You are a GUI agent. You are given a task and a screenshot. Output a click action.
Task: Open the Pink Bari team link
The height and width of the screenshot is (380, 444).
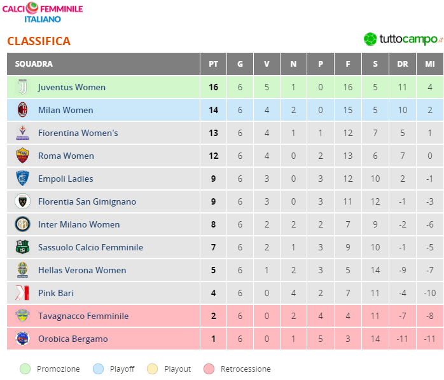pyautogui.click(x=56, y=293)
